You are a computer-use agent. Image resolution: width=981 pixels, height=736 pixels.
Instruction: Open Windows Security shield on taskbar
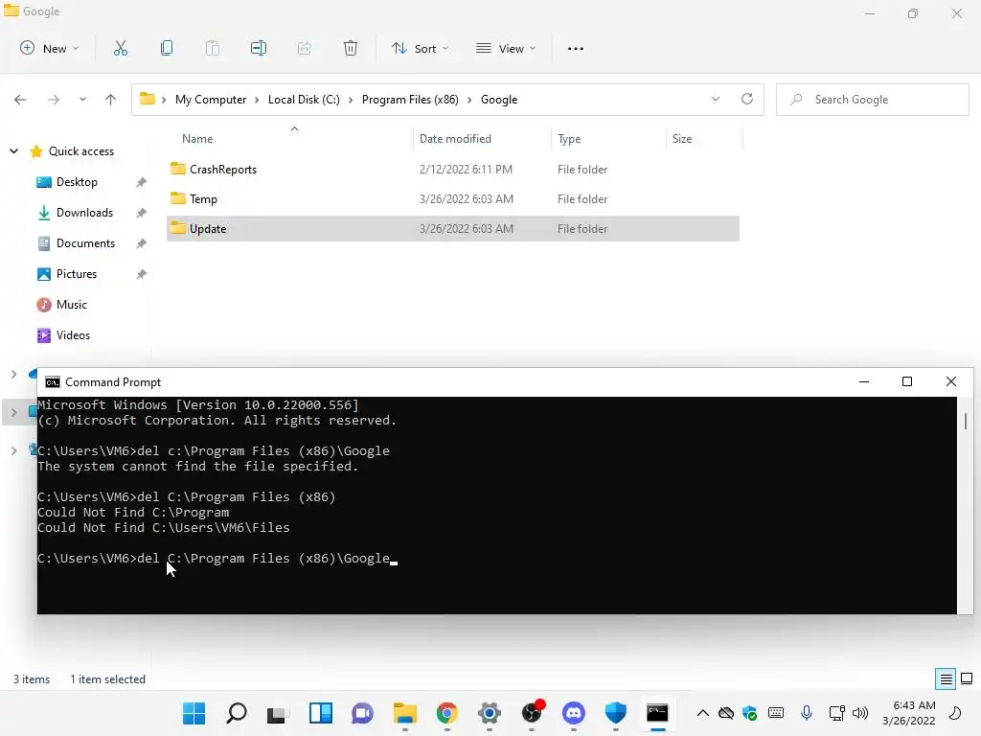(616, 713)
